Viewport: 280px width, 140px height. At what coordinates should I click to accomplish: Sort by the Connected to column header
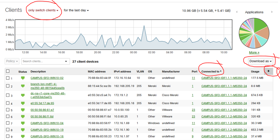(211, 72)
